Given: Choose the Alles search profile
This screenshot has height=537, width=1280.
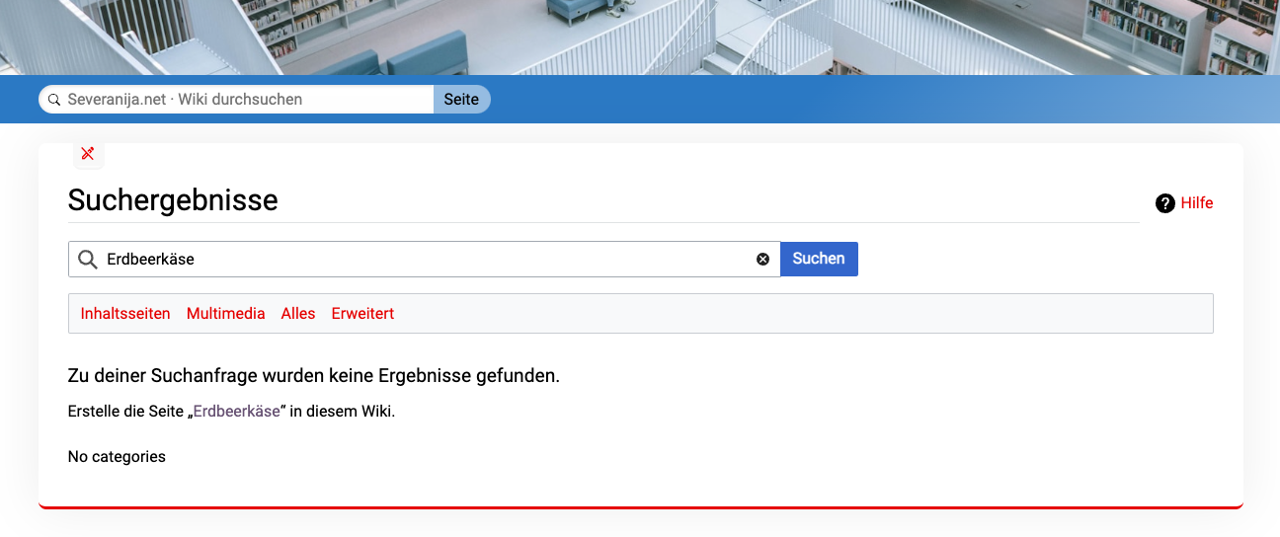Looking at the screenshot, I should (298, 314).
